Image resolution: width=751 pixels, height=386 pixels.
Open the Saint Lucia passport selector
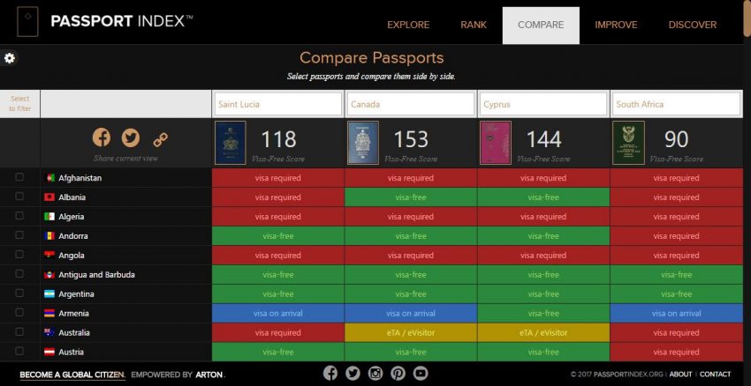pyautogui.click(x=277, y=104)
